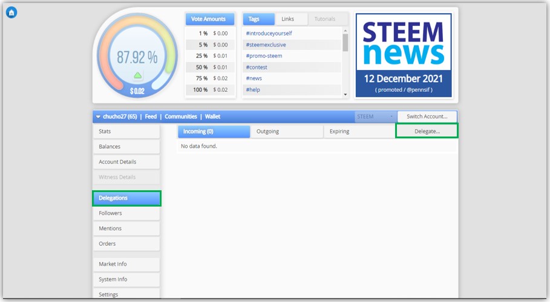Open the STEEM currency dropdown
This screenshot has height=302, width=550.
click(x=376, y=117)
